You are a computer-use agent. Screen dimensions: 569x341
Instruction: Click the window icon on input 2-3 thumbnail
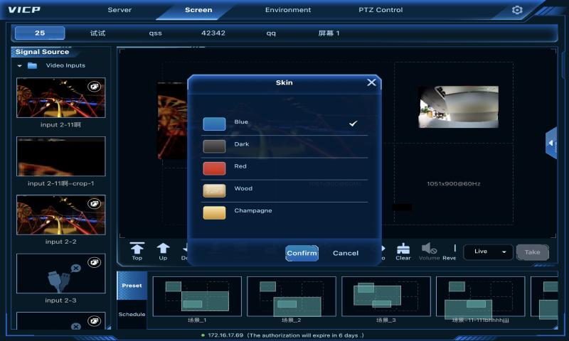[94, 262]
